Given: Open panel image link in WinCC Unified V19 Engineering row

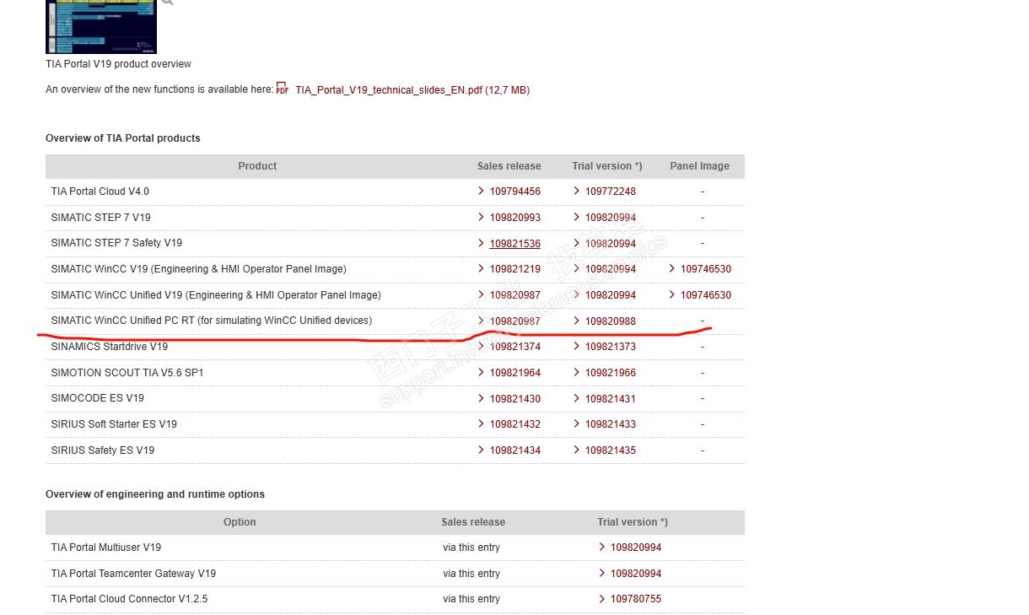Looking at the screenshot, I should pyautogui.click(x=706, y=295).
